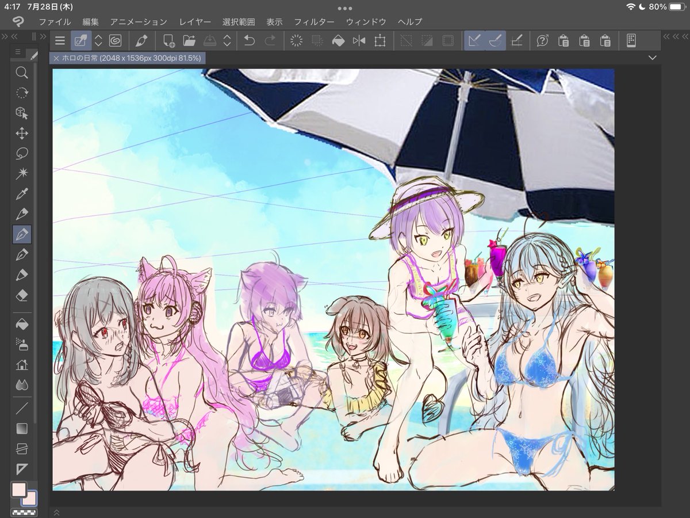Open the 編集 menu
This screenshot has width=690, height=518.
coord(90,22)
